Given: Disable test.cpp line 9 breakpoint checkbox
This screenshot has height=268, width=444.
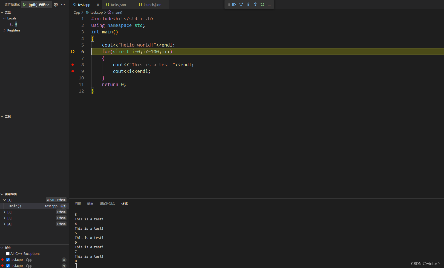Looking at the screenshot, I should 8,266.
